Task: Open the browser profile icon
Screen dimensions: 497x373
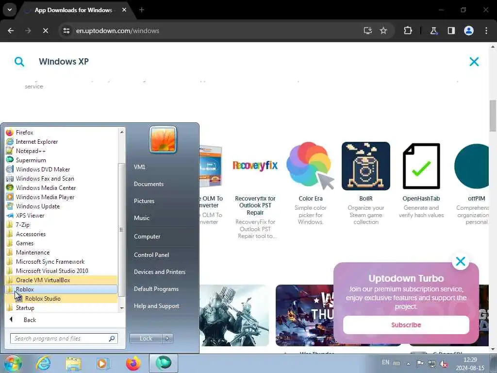Action: click(x=469, y=31)
